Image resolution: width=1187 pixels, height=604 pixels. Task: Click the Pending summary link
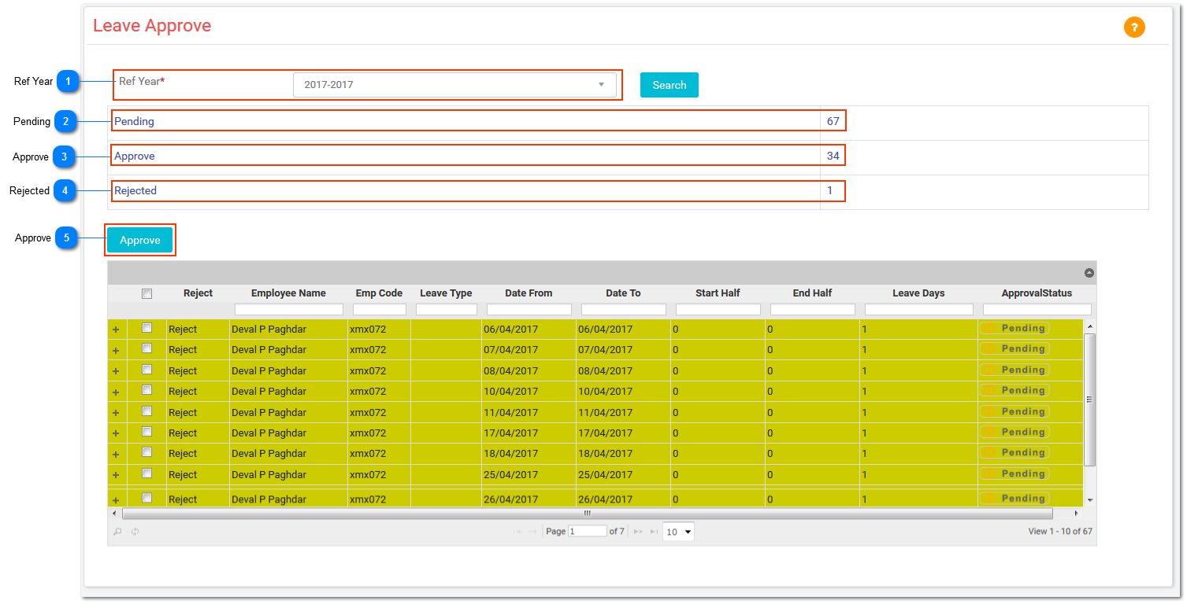134,121
